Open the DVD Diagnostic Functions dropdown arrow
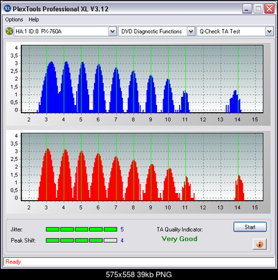 191,31
